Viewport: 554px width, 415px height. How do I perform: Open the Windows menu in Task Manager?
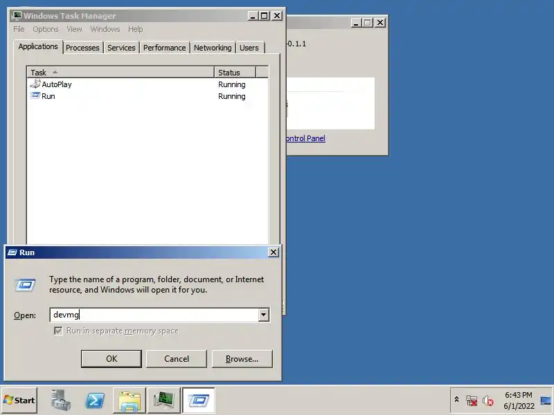(105, 29)
